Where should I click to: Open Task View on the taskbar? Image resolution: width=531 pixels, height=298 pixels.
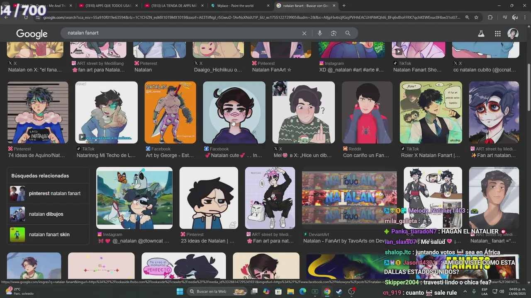point(254,291)
